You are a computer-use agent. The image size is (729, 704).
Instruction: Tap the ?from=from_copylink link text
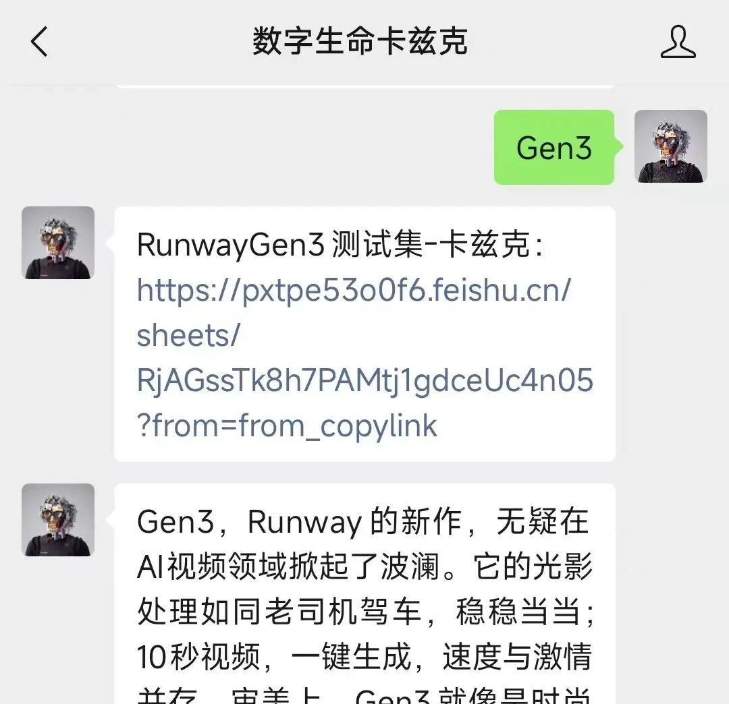pyautogui.click(x=287, y=426)
